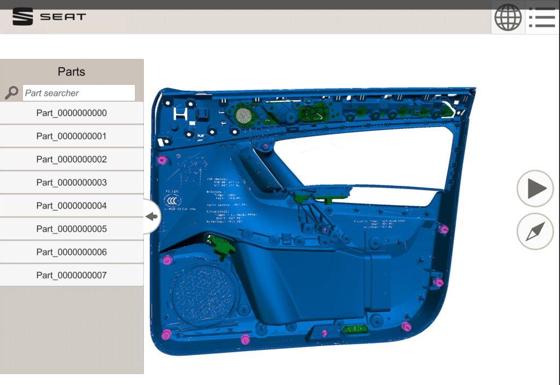Click the SEAT logo in the header
The image size is (560, 385).
pyautogui.click(x=49, y=16)
